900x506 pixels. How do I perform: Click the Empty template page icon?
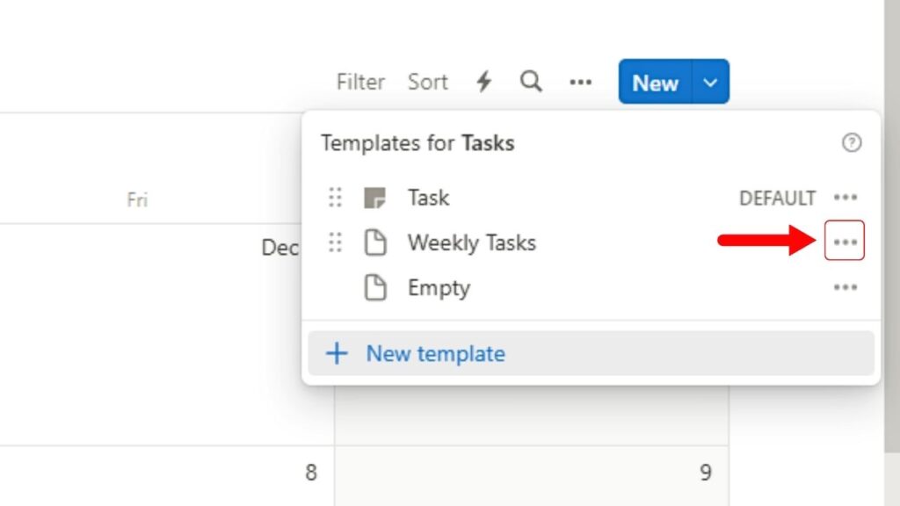click(375, 288)
